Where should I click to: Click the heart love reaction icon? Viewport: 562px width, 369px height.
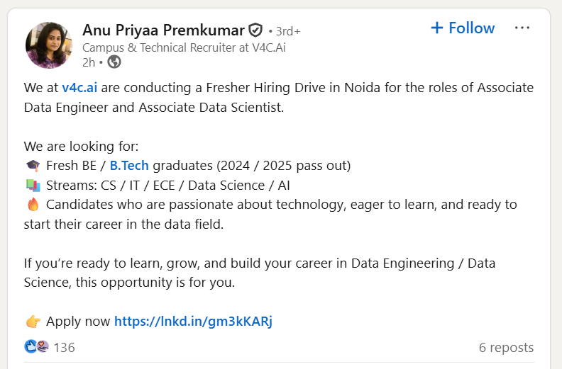(42, 347)
